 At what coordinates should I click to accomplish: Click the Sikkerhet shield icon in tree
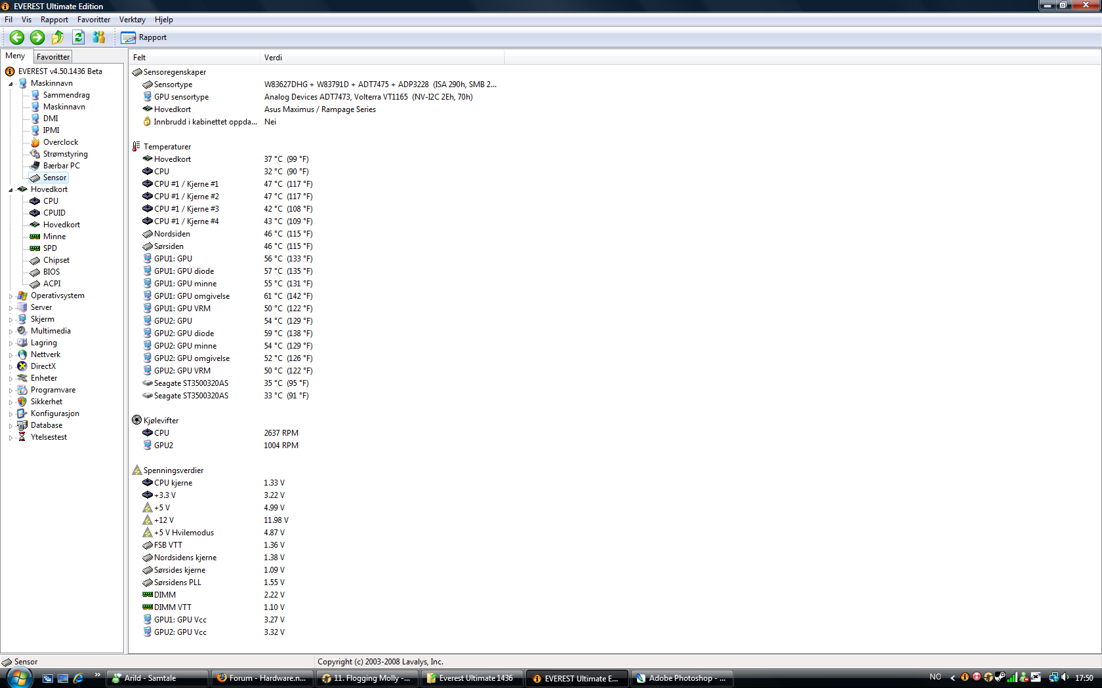[x=22, y=402]
